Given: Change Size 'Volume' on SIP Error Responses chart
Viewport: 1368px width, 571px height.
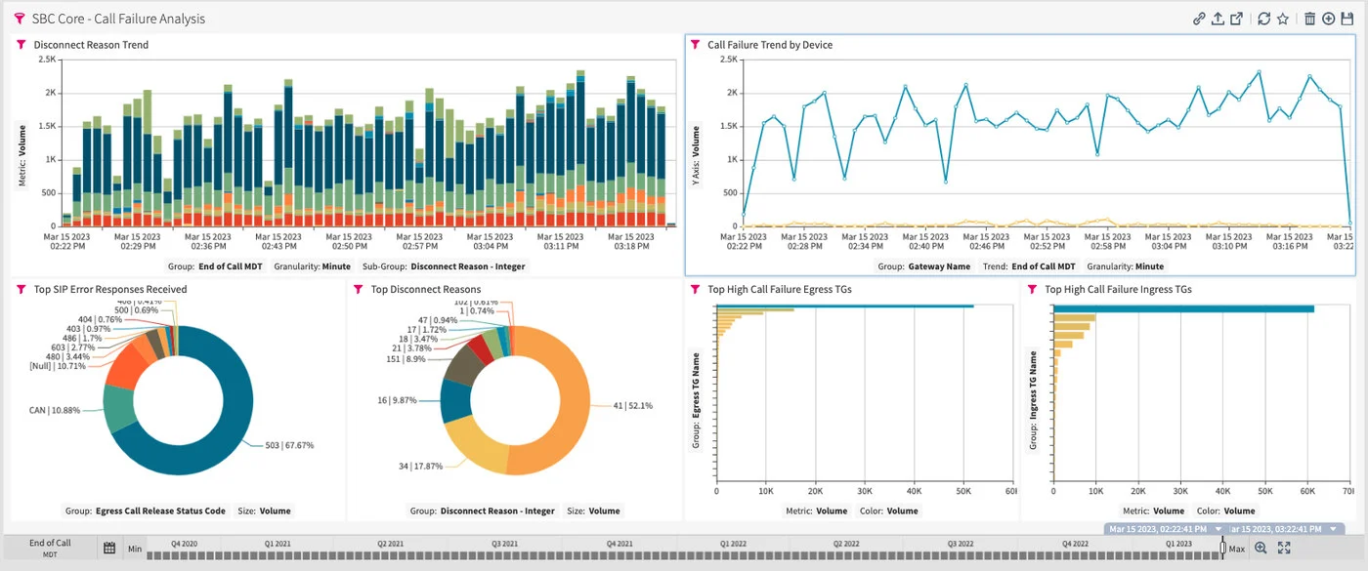Looking at the screenshot, I should tap(274, 510).
